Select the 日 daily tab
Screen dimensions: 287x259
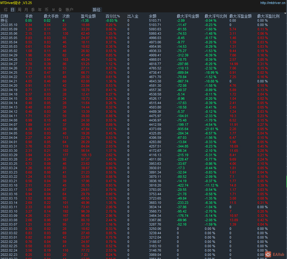[x=12, y=10]
